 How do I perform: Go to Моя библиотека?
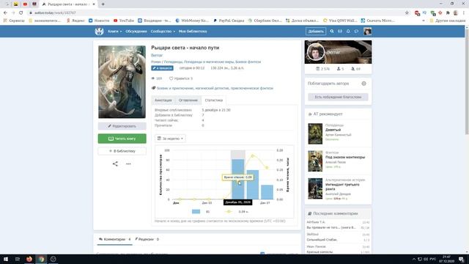[x=193, y=31]
